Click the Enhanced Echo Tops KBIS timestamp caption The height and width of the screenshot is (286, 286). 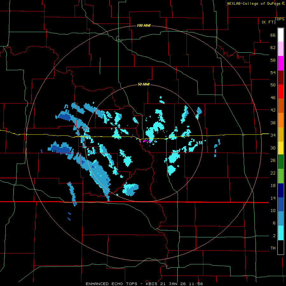[144, 284]
